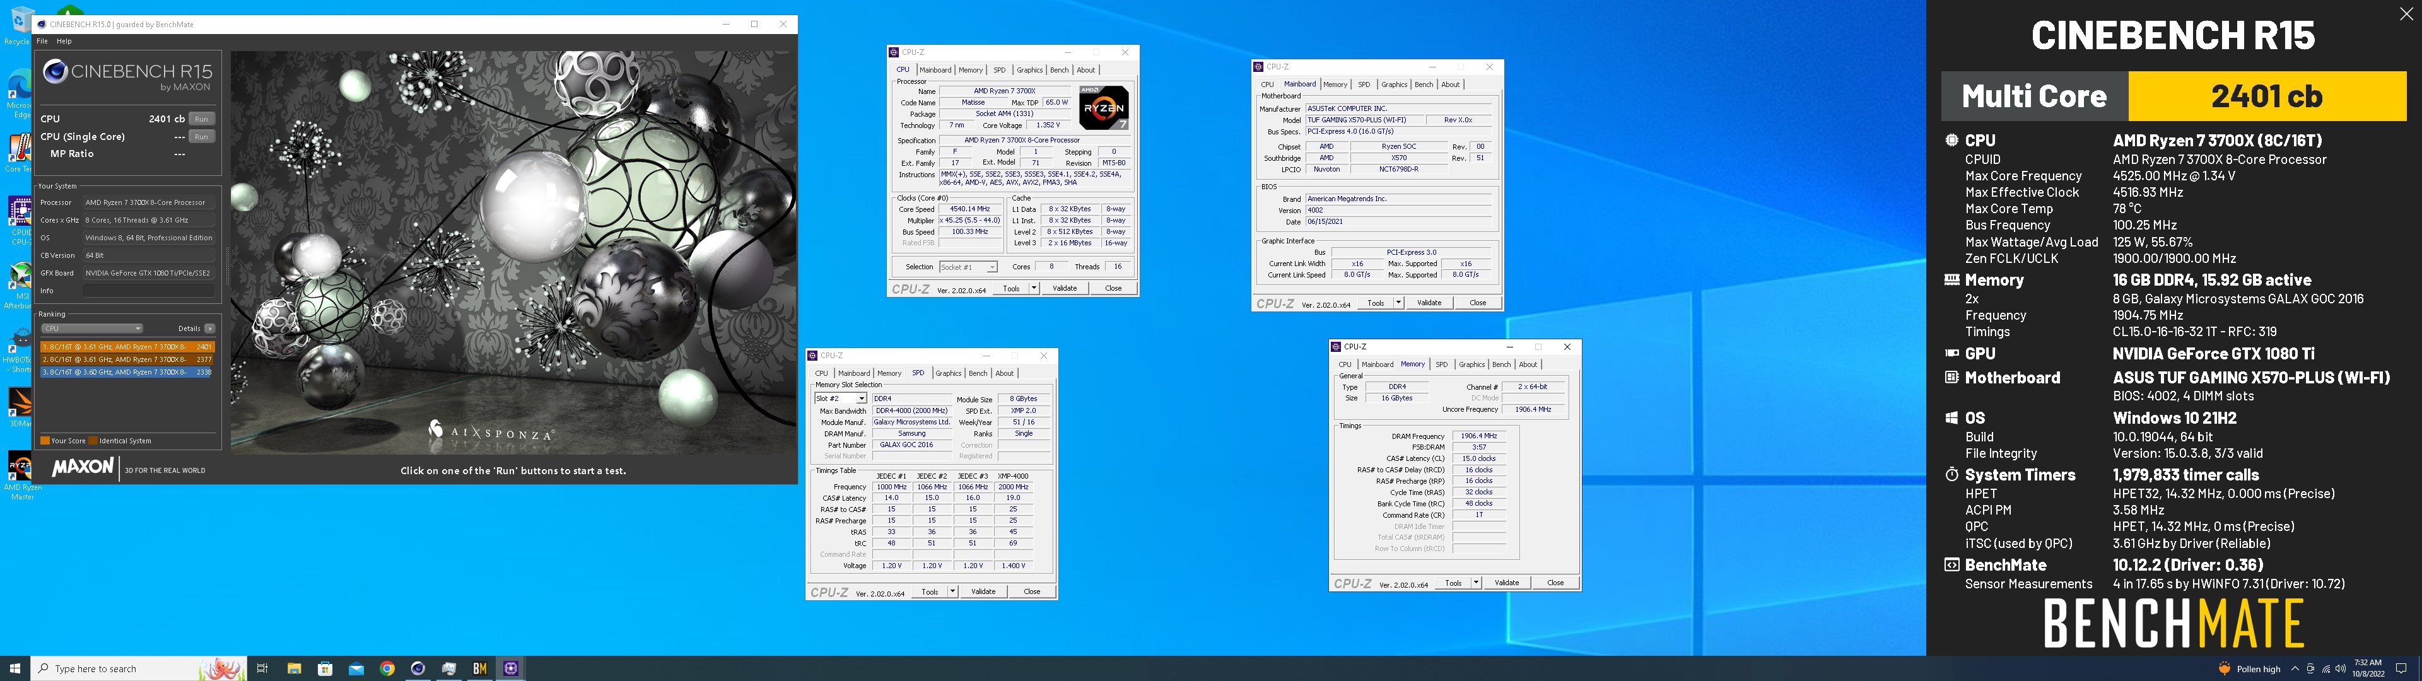The width and height of the screenshot is (2422, 681).
Task: Open Mail app from taskbar
Action: [x=356, y=669]
